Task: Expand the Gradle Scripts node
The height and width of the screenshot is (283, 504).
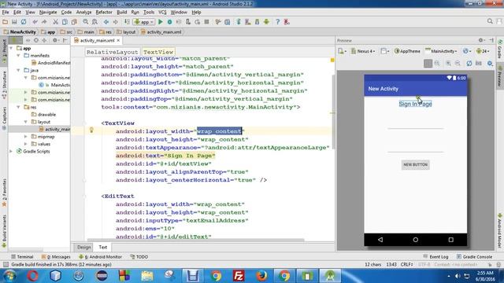Action: 12,151
